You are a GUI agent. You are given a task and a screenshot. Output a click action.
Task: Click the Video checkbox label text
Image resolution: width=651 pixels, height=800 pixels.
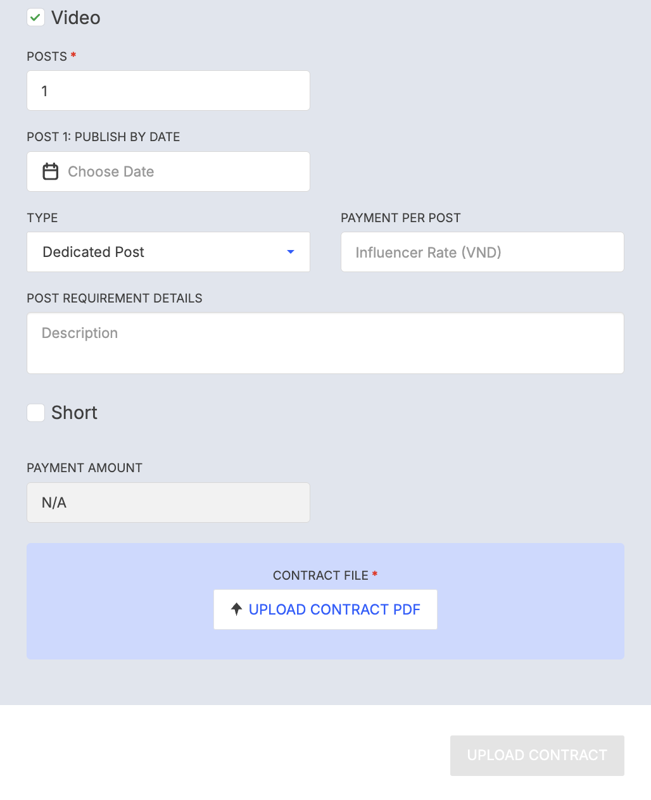(76, 18)
